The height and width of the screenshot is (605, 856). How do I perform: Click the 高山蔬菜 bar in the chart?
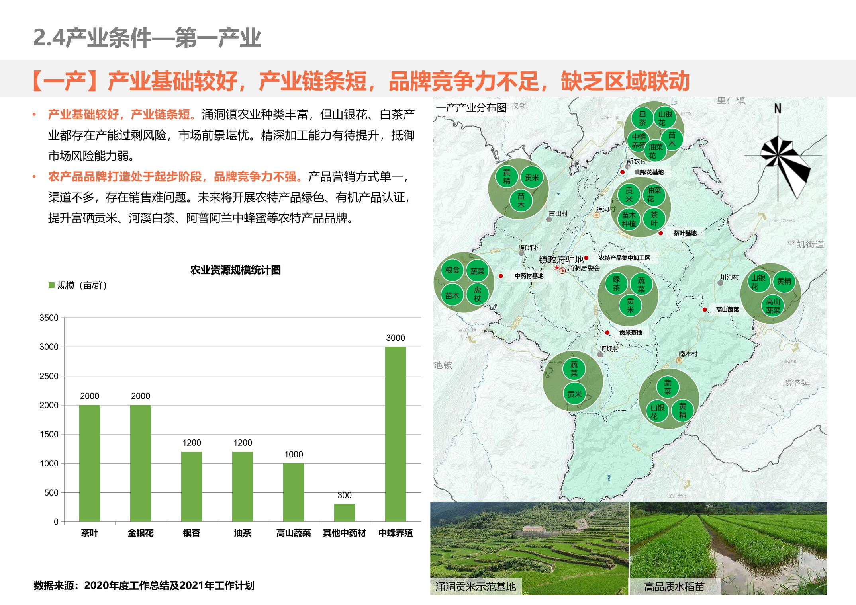pyautogui.click(x=294, y=492)
